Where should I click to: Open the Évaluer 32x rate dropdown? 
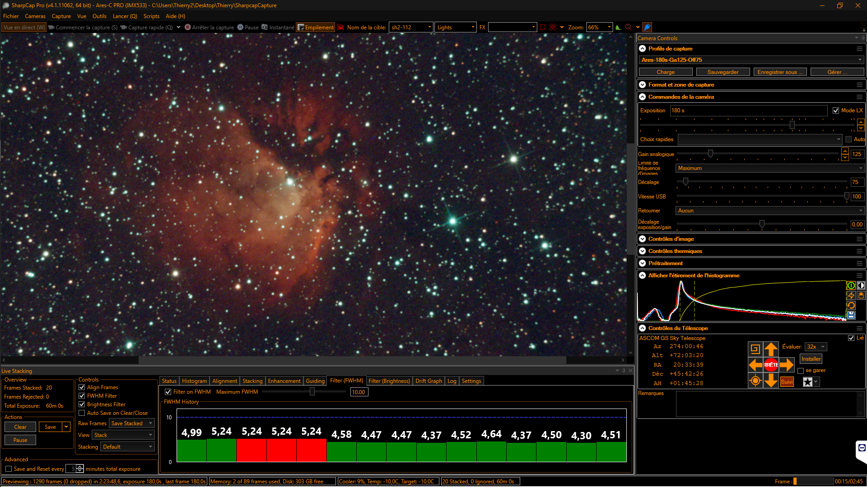point(816,347)
